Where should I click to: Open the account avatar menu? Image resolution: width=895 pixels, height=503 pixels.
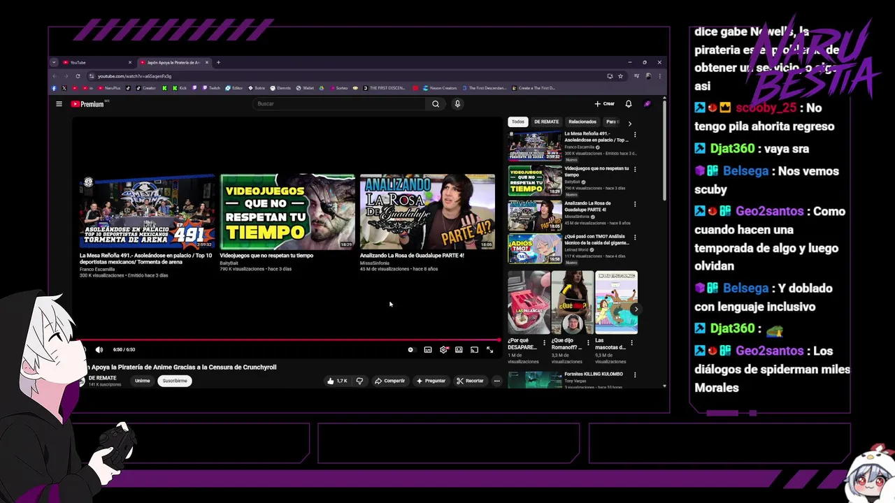647,104
